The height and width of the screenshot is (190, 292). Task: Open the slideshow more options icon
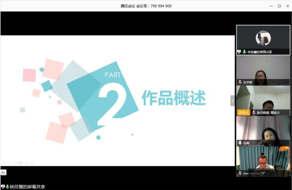click(x=32, y=163)
